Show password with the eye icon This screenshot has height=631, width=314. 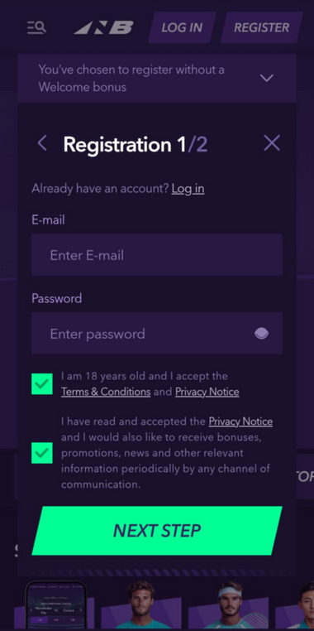261,333
